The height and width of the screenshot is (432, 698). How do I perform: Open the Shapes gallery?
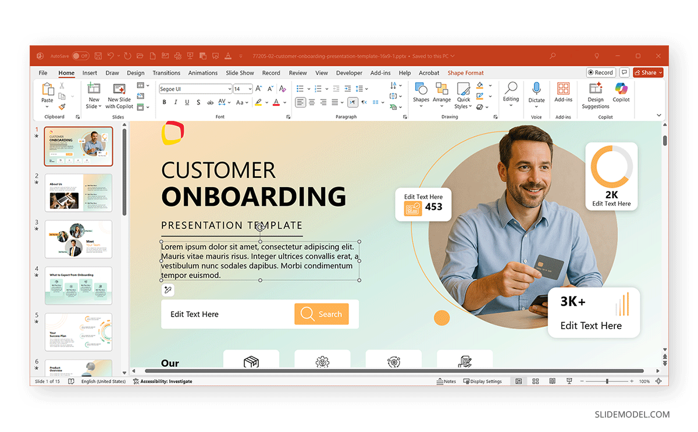(x=421, y=93)
